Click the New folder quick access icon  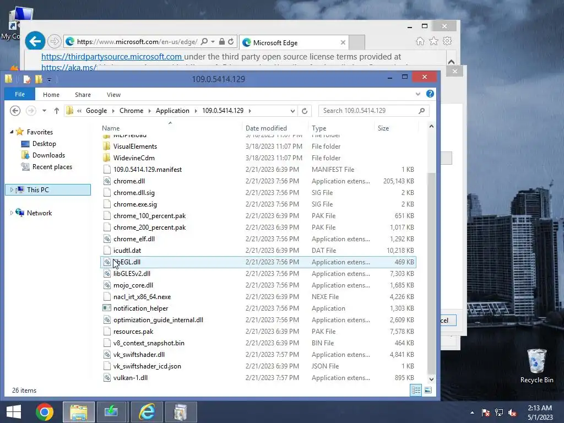[x=39, y=79]
